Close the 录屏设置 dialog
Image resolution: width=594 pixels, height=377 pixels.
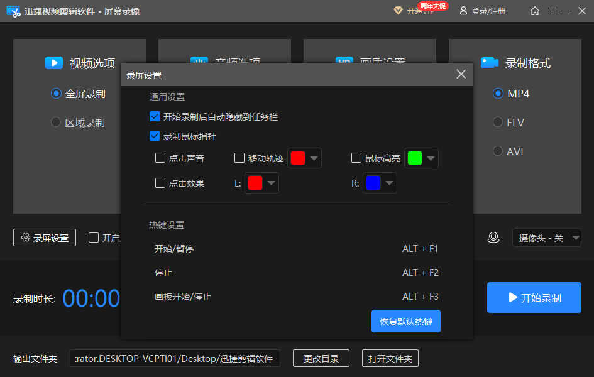461,74
